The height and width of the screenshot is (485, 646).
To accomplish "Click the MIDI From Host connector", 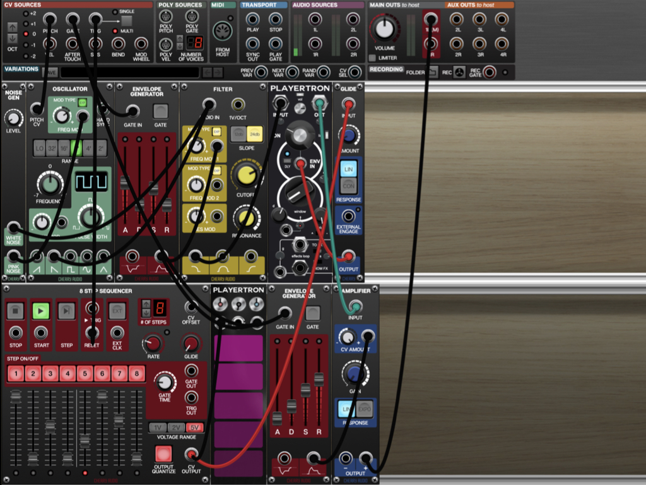I will pos(223,31).
